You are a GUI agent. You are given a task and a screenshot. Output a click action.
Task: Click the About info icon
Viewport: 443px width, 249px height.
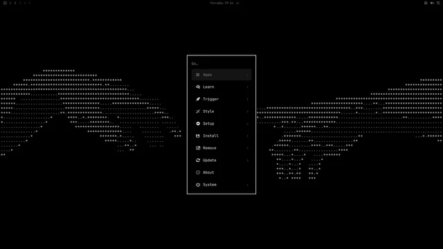pos(198,172)
